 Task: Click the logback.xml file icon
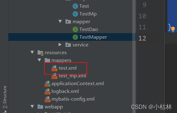coord(47,91)
